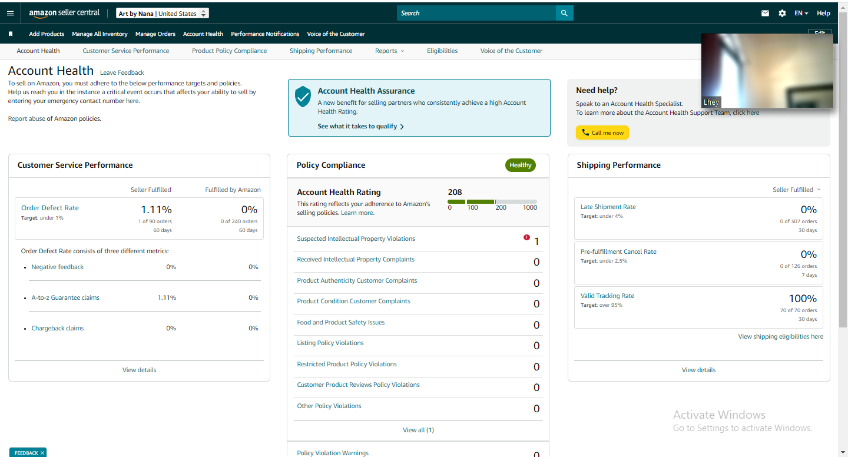
Task: Switch to Shipping Performance tab
Action: pyautogui.click(x=321, y=51)
